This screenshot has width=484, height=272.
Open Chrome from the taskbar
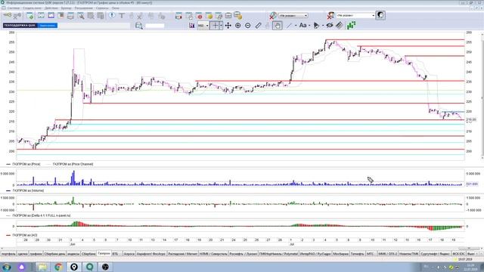pos(58,267)
